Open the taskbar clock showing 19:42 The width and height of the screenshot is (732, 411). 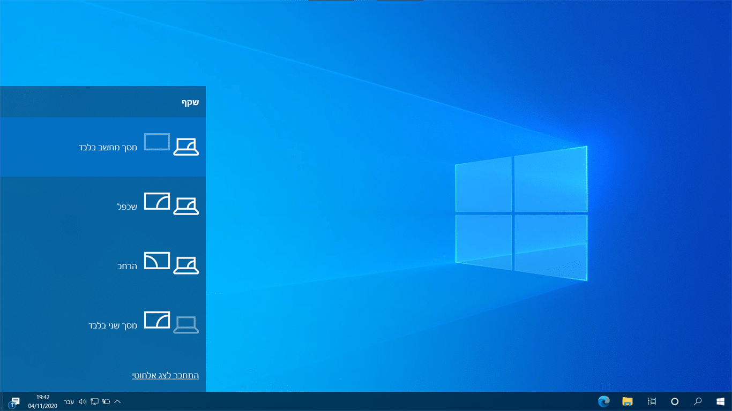click(x=43, y=401)
